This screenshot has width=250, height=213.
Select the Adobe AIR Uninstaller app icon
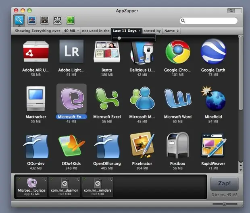[x=36, y=51]
